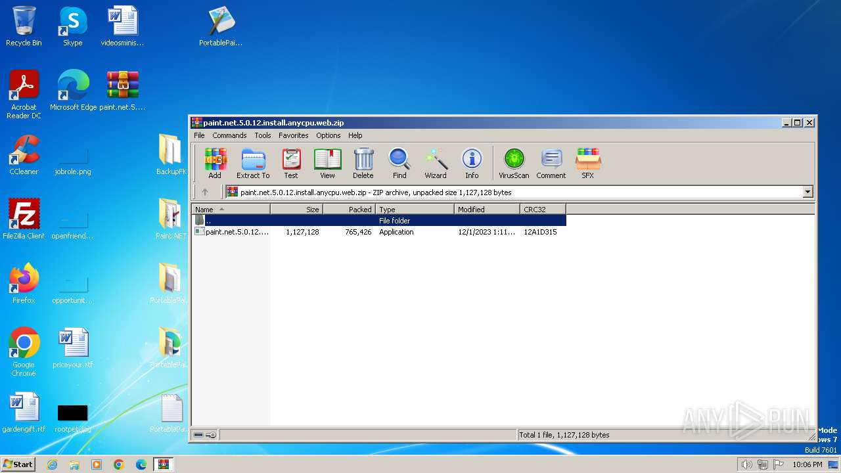Click CRC32 value 12A1D315

(x=541, y=232)
